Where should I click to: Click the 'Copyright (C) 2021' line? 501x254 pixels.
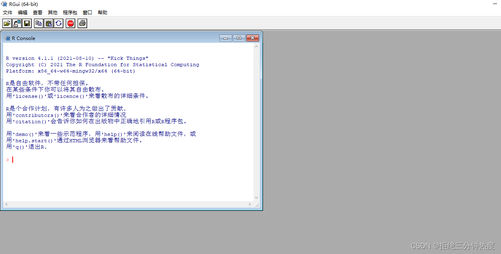coord(103,65)
